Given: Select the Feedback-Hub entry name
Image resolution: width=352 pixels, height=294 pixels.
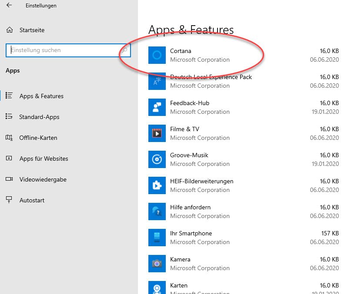Looking at the screenshot, I should (189, 103).
